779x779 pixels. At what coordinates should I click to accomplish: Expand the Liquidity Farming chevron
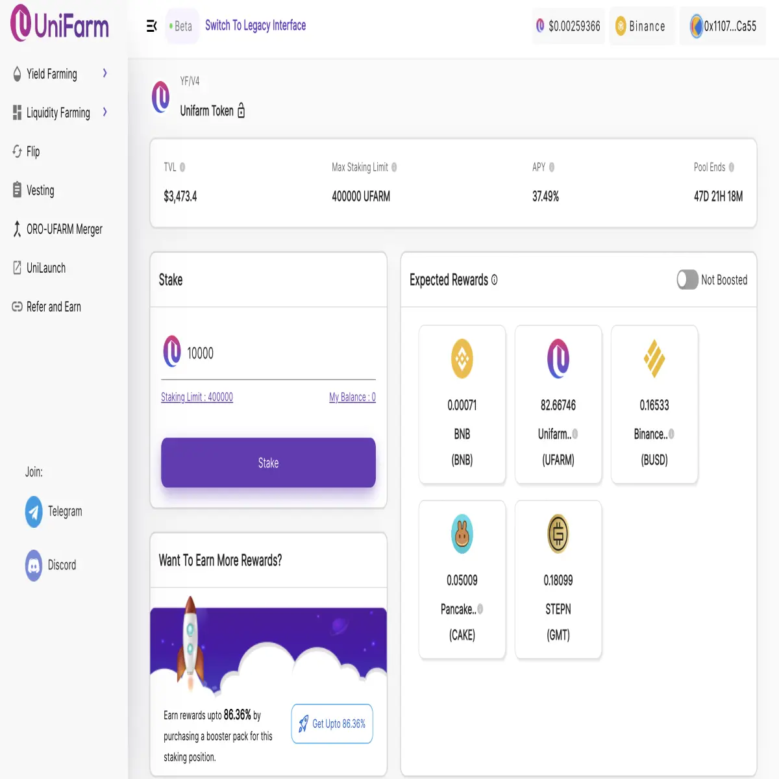[x=105, y=112]
